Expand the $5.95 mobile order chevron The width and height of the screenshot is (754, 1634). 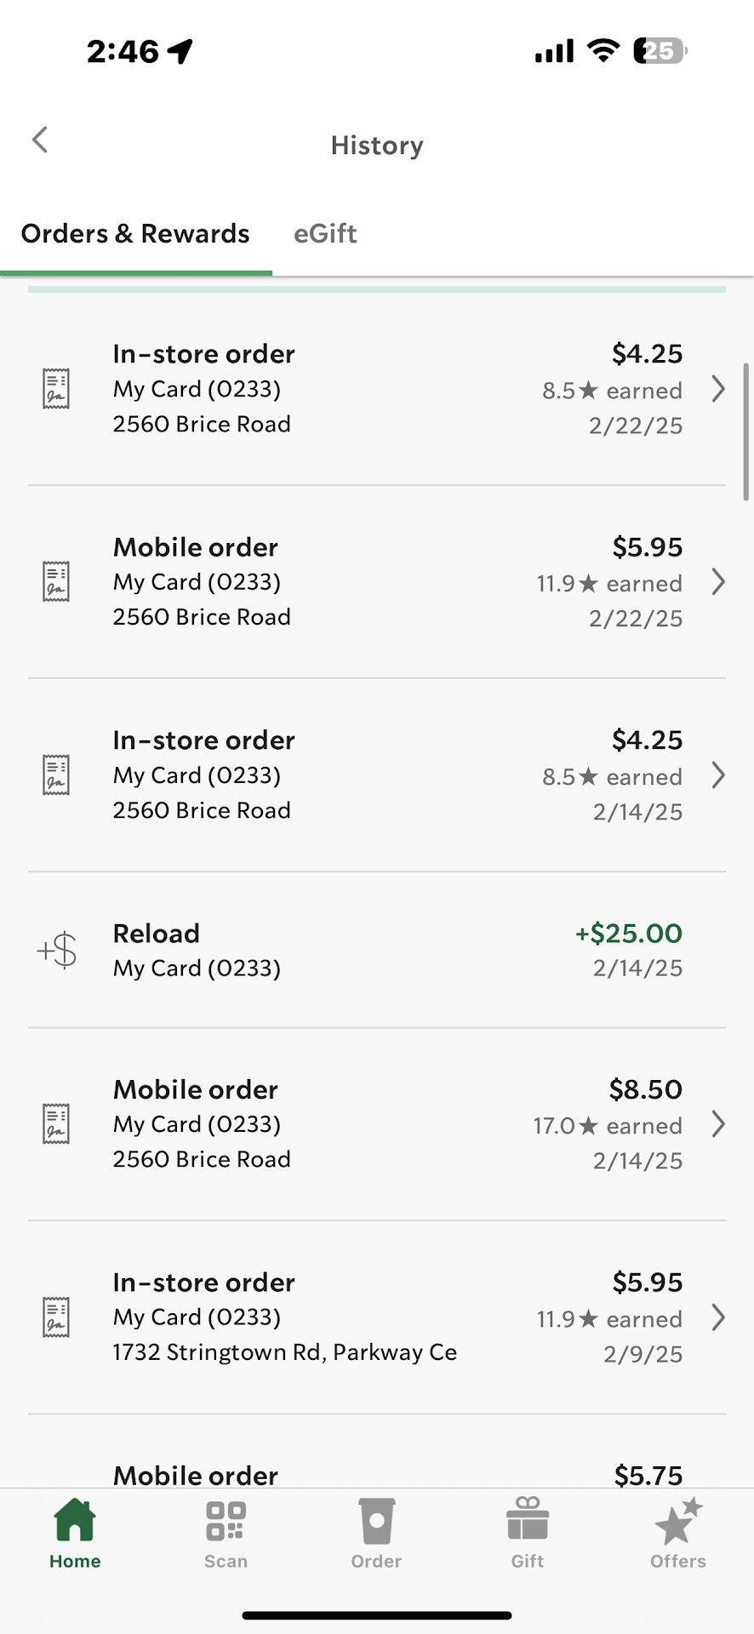(718, 582)
